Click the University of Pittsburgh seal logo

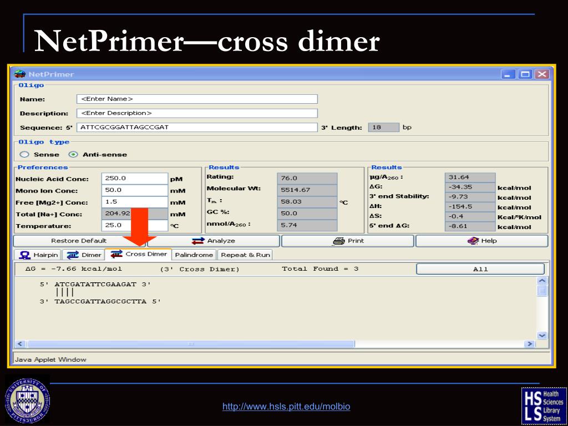[27, 400]
